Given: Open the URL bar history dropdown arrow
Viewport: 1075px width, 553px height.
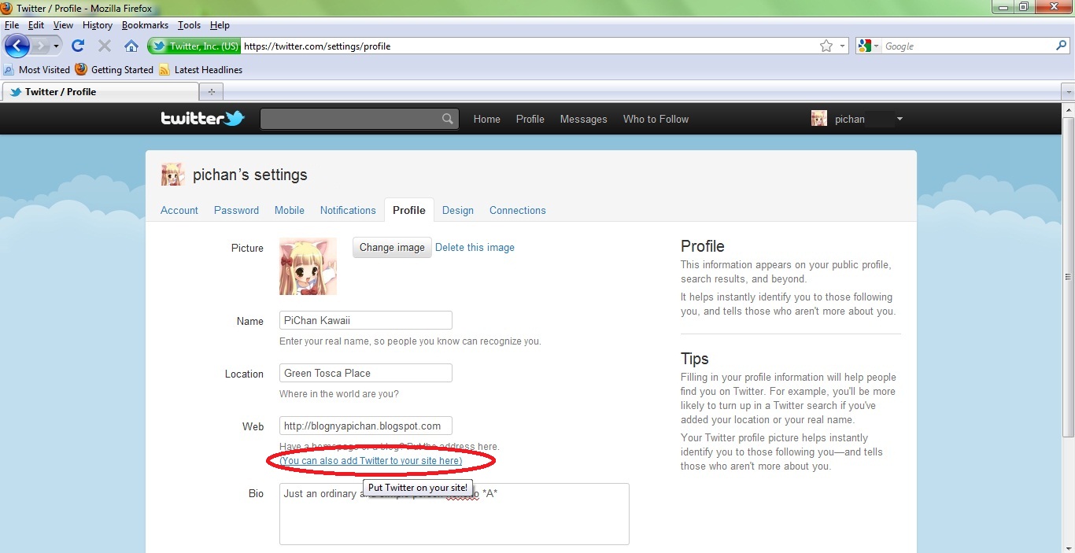Looking at the screenshot, I should click(842, 46).
